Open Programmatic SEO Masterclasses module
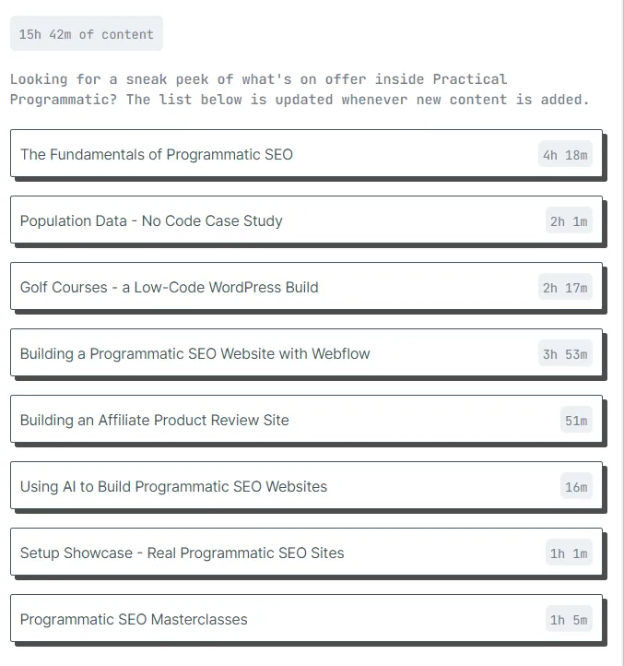Image resolution: width=624 pixels, height=666 pixels. [306, 618]
